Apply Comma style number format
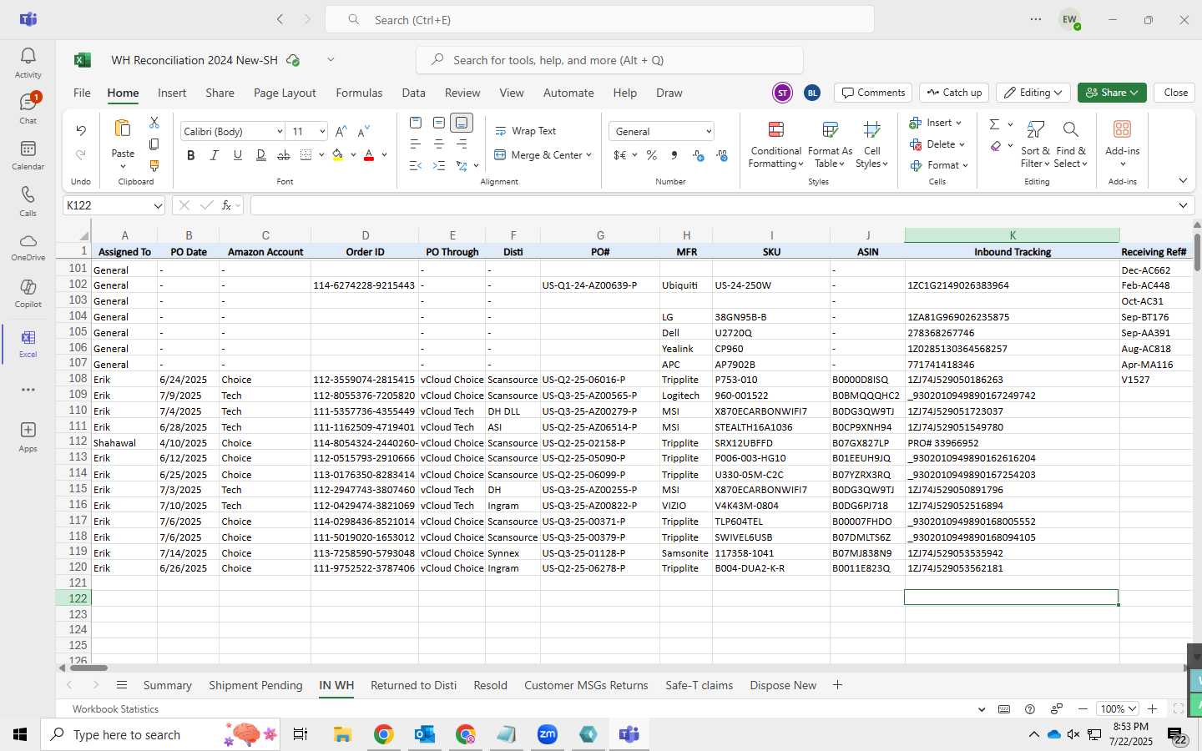Image resolution: width=1202 pixels, height=751 pixels. click(674, 155)
